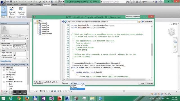Switch to the Insert ribbon tab
The height and width of the screenshot is (101, 180).
pos(16,4)
